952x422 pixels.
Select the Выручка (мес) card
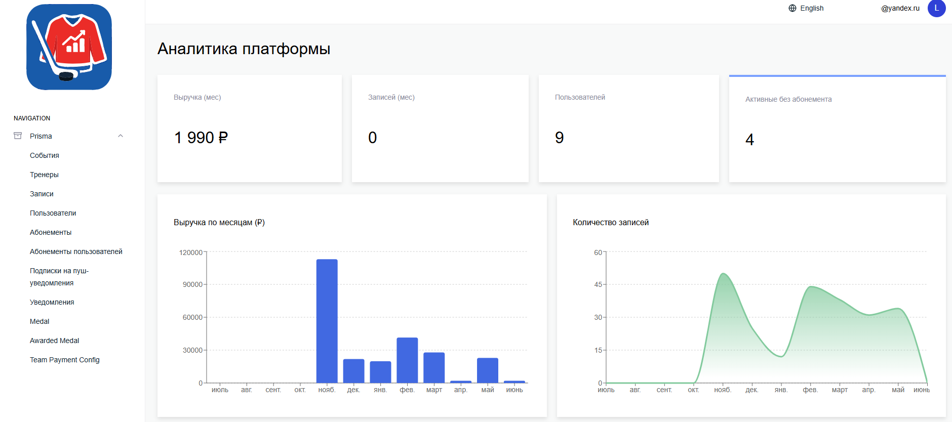(250, 129)
